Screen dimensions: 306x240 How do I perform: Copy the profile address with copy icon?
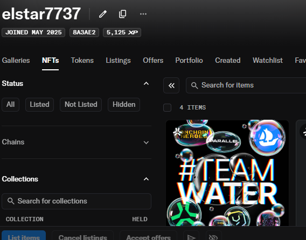(122, 14)
